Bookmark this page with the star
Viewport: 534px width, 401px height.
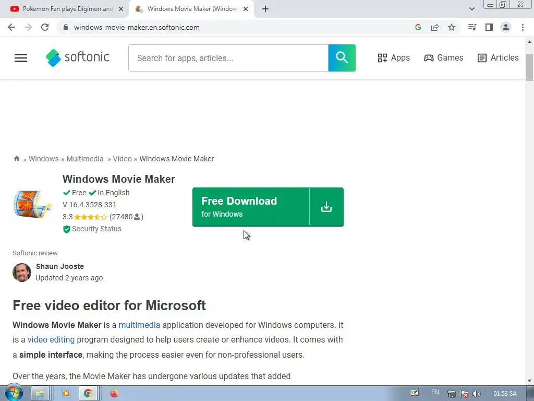452,27
